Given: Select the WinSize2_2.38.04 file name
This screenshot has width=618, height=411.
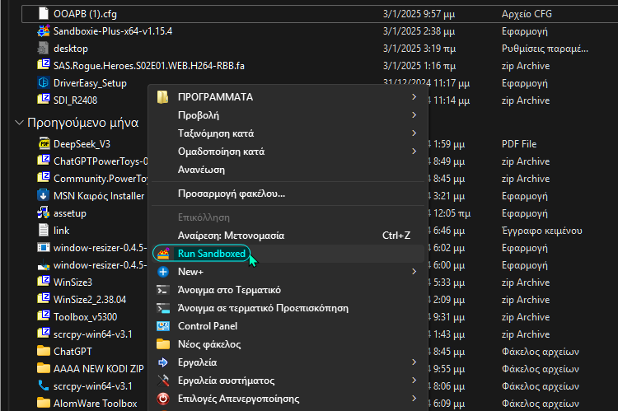Looking at the screenshot, I should click(x=90, y=300).
